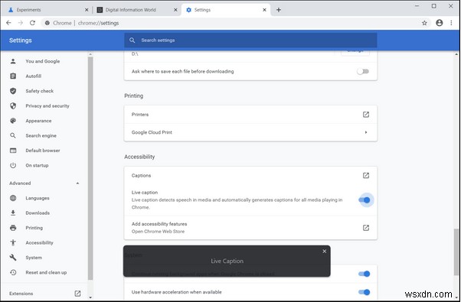Open Privacy and security section
The image size is (461, 302).
point(47,106)
